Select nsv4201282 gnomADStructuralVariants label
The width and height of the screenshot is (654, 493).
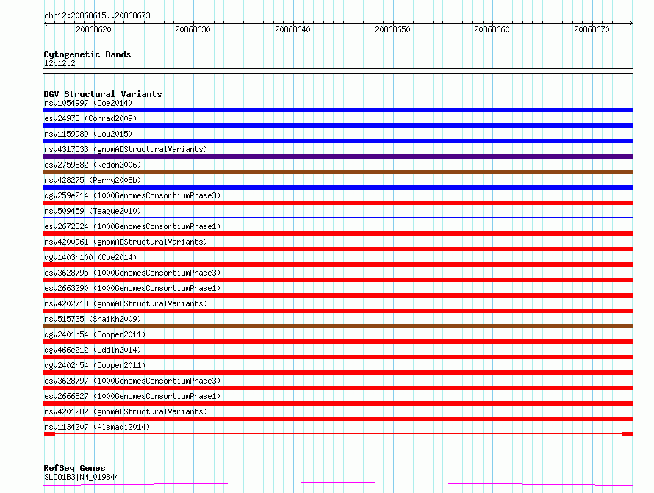pos(126,411)
